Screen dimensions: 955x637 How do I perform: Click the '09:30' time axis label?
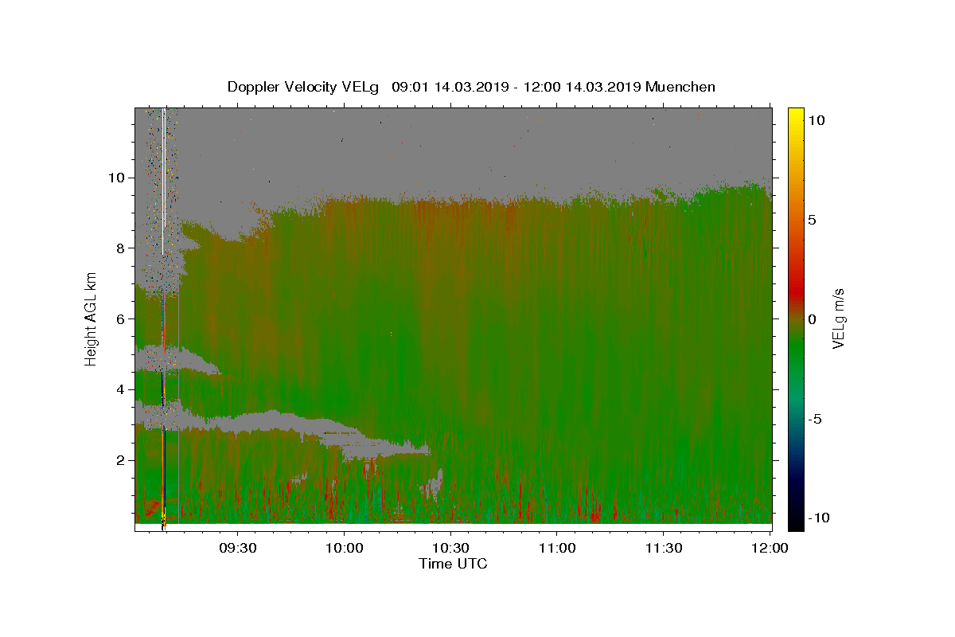(238, 548)
